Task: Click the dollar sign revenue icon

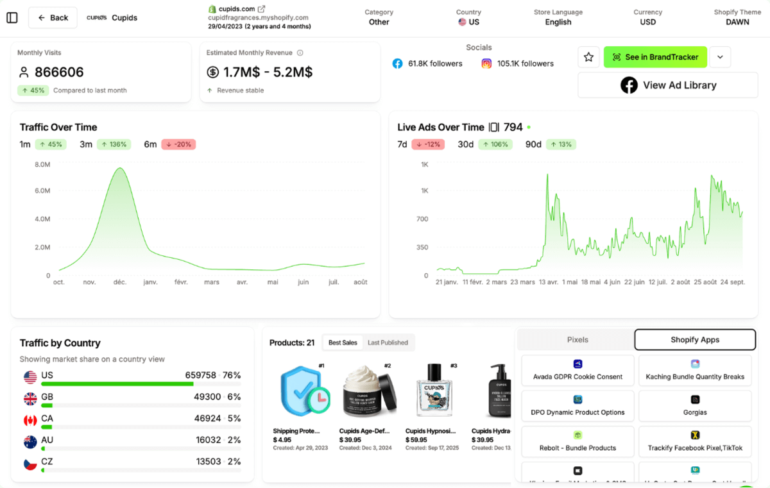Action: click(x=213, y=72)
